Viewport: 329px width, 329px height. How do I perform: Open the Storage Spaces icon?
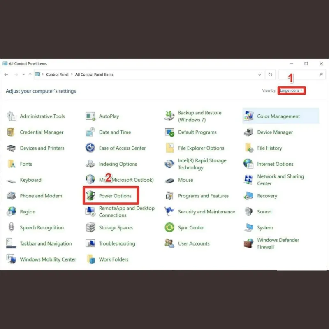90,227
